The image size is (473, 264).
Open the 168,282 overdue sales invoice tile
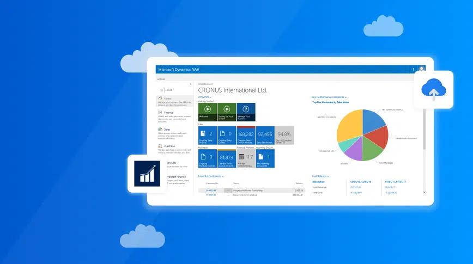(x=246, y=136)
